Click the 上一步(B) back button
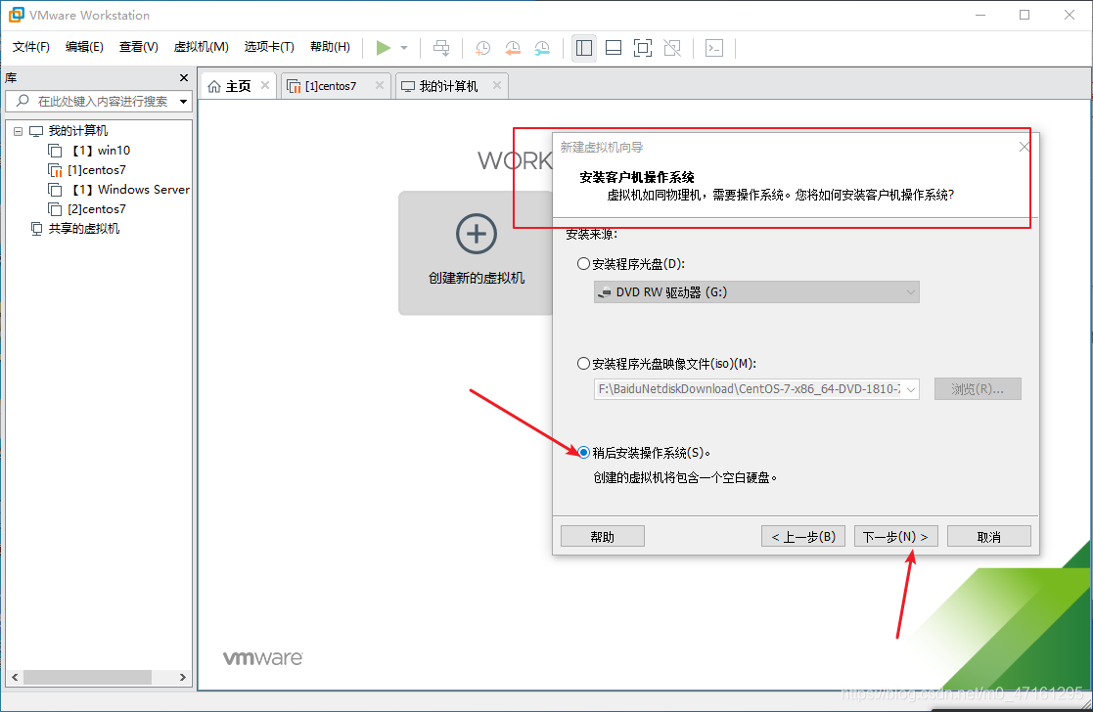Viewport: 1093px width, 712px height. click(803, 536)
